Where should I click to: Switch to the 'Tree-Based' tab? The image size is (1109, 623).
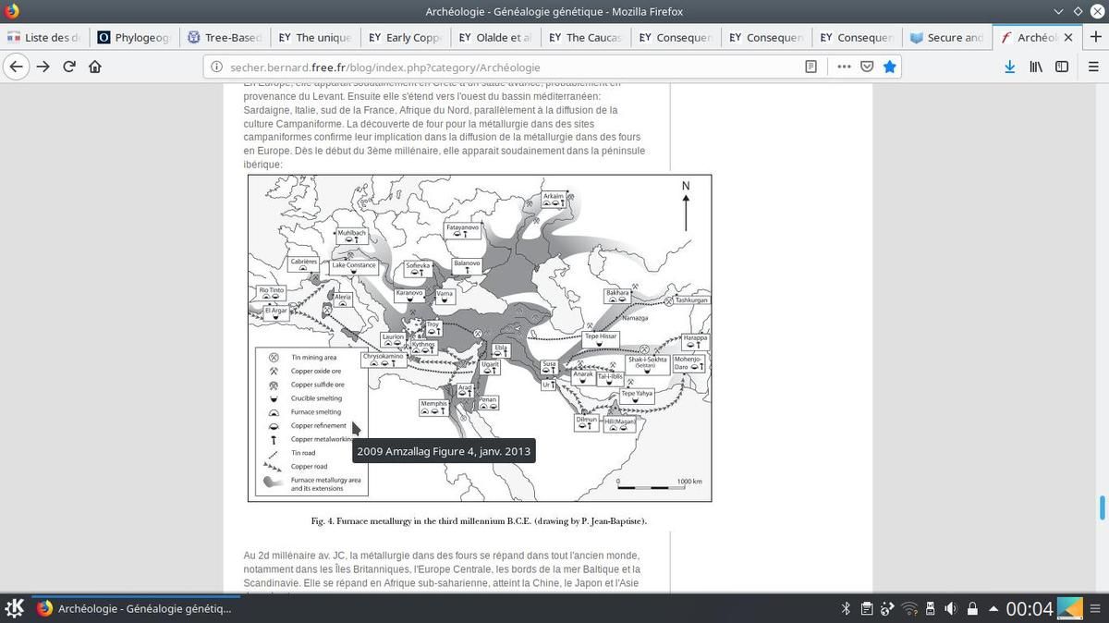click(x=225, y=38)
